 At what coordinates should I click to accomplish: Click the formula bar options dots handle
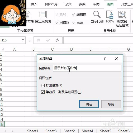(x=30, y=40)
